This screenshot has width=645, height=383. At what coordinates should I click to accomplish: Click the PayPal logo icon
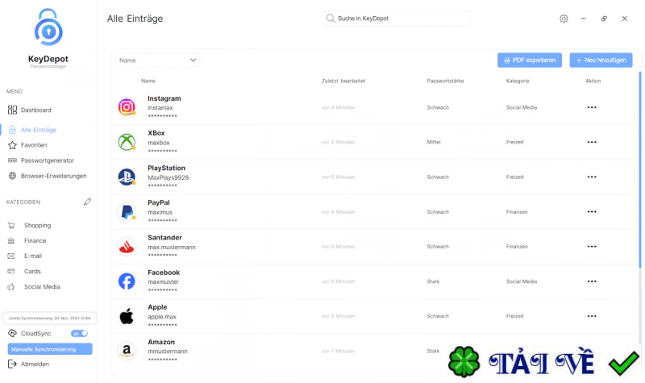tap(127, 212)
